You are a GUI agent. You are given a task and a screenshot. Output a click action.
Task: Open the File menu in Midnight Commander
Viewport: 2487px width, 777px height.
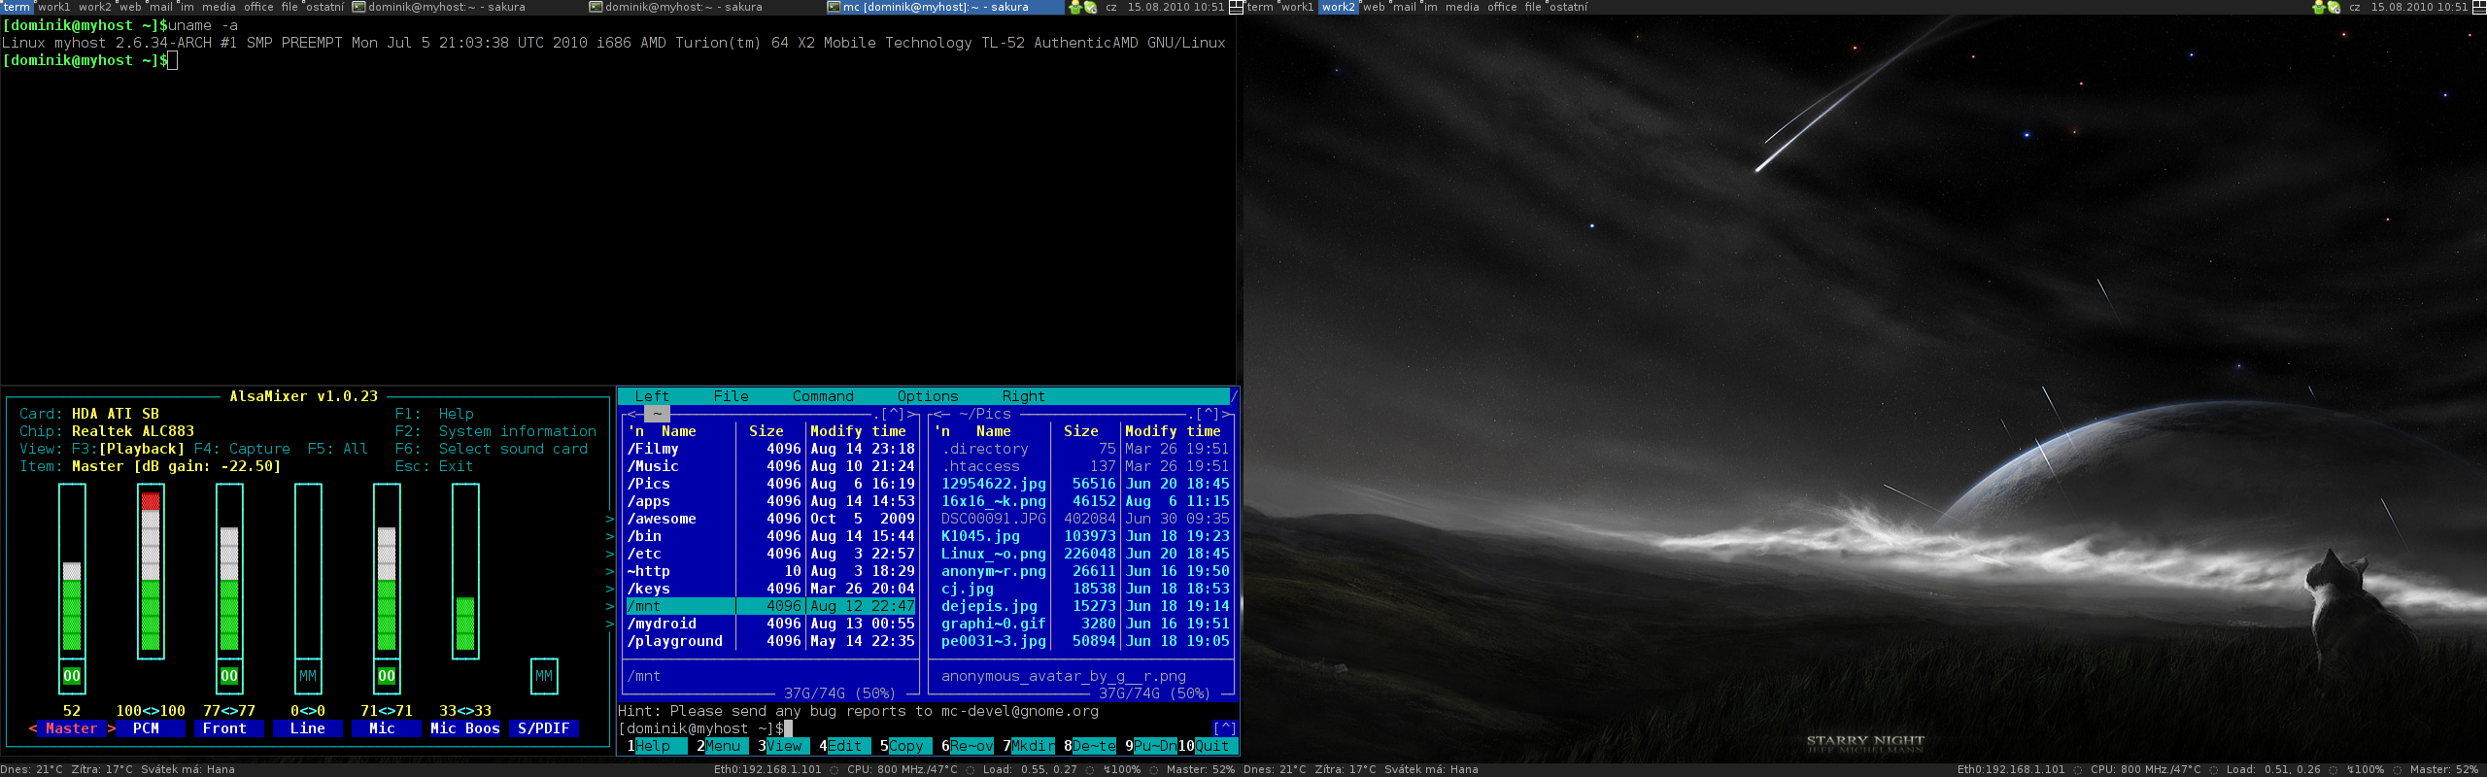731,396
